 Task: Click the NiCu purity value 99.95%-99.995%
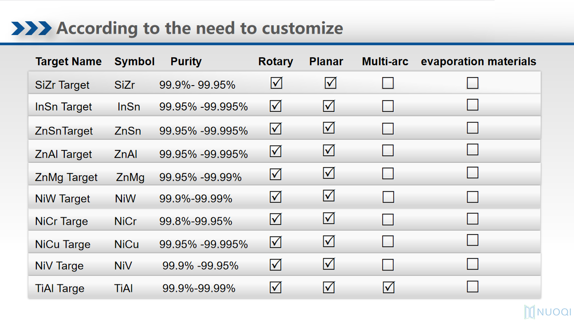pos(204,244)
